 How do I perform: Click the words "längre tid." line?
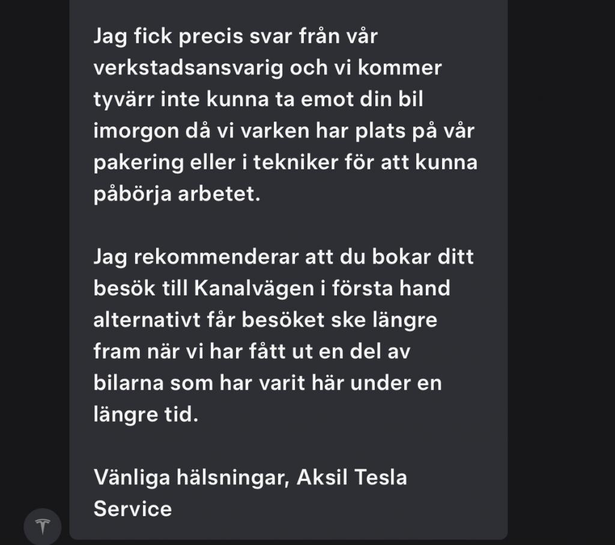[x=146, y=414]
